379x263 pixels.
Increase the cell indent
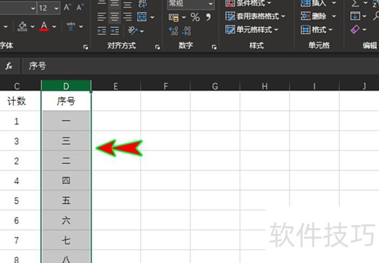[115, 31]
